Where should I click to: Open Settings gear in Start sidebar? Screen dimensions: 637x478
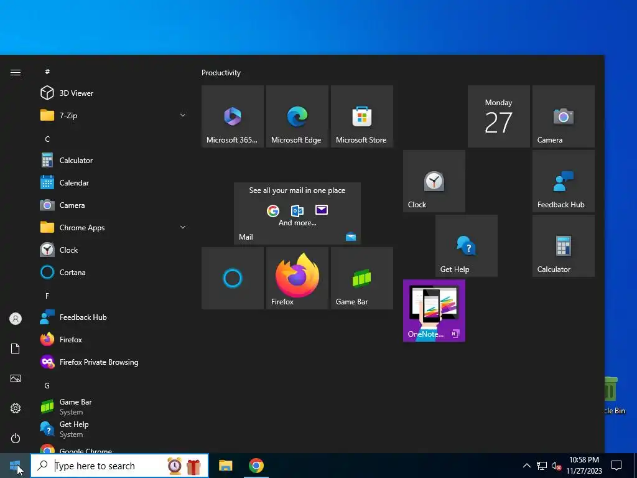coord(16,408)
